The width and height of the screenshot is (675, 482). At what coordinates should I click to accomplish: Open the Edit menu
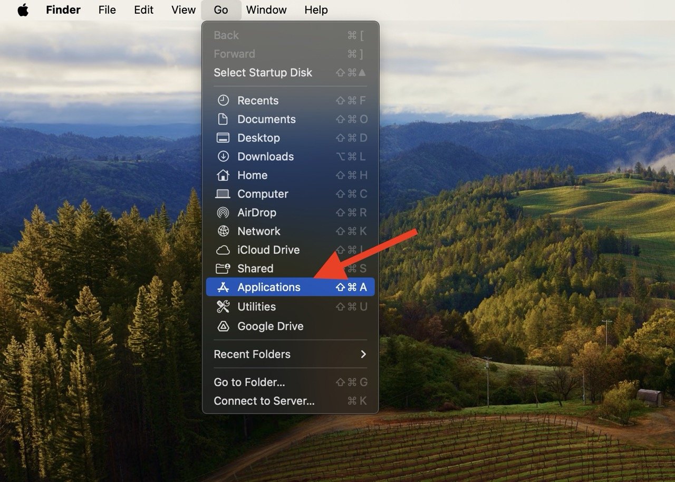pyautogui.click(x=143, y=10)
